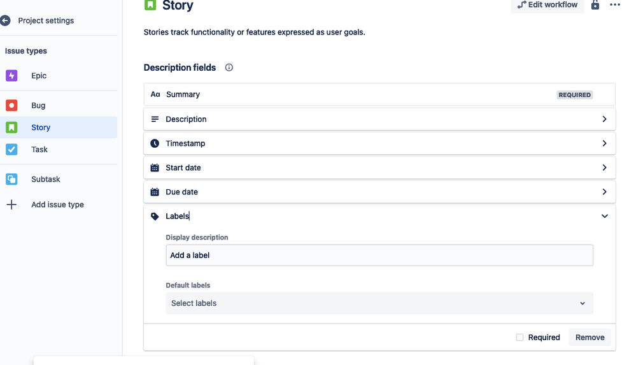Image resolution: width=636 pixels, height=365 pixels.
Task: Expand the Due date field row
Action: 379,192
